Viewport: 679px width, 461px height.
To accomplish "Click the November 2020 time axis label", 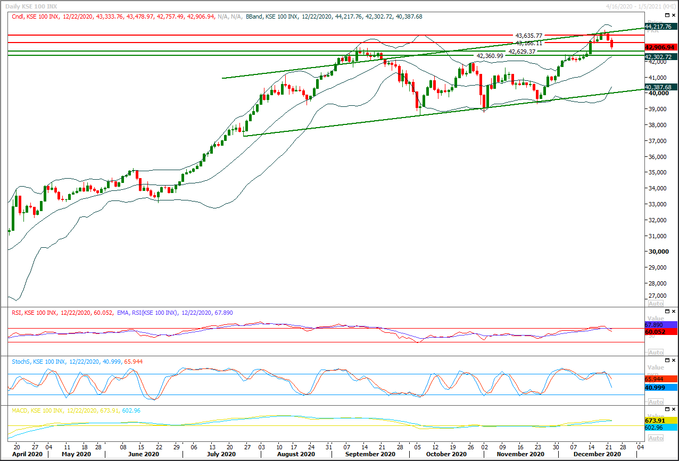I will coord(521,455).
